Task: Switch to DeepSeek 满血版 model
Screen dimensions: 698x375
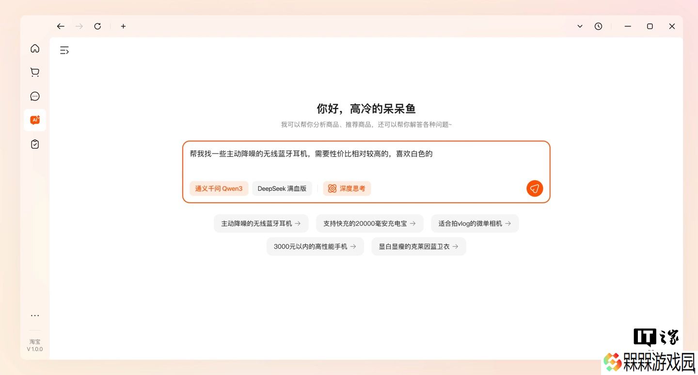Action: [282, 188]
